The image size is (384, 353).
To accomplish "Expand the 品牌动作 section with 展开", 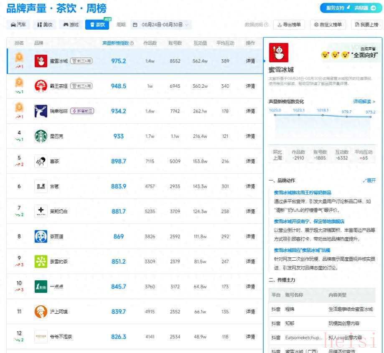I will (x=369, y=180).
